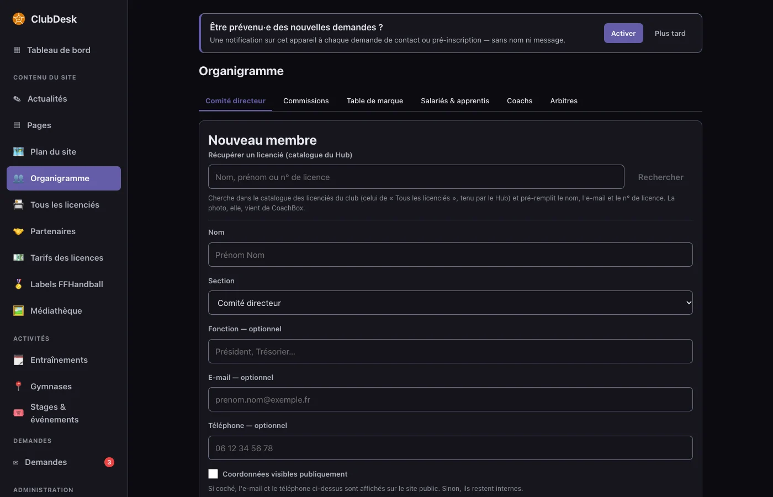Click the ClubDesk logo icon
773x497 pixels.
coord(19,19)
